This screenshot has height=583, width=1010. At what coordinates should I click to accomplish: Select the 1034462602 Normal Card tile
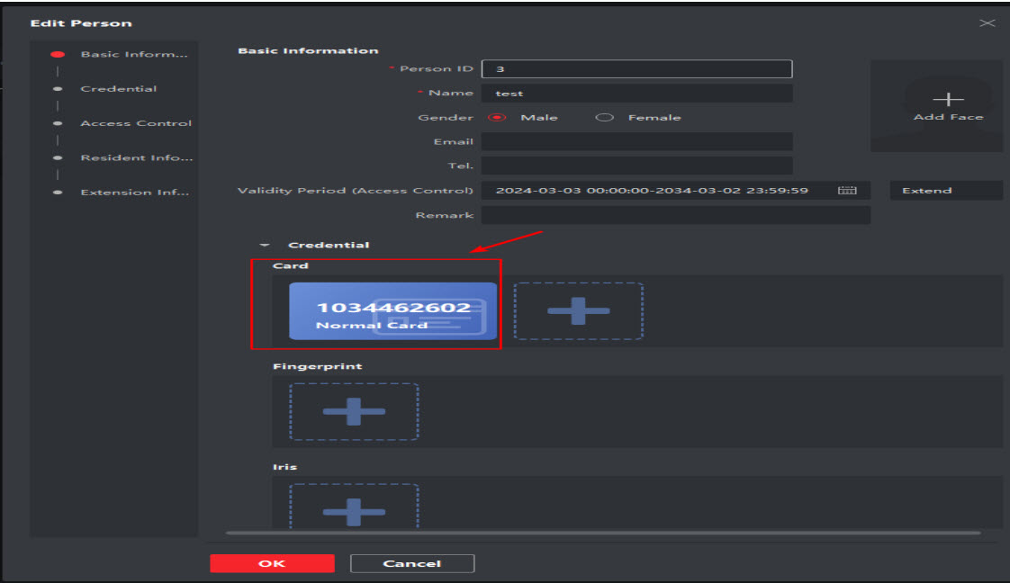click(392, 311)
